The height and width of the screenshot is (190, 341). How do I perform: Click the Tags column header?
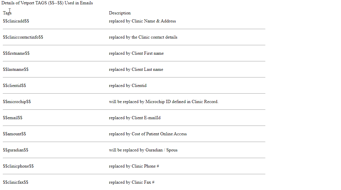click(x=7, y=13)
